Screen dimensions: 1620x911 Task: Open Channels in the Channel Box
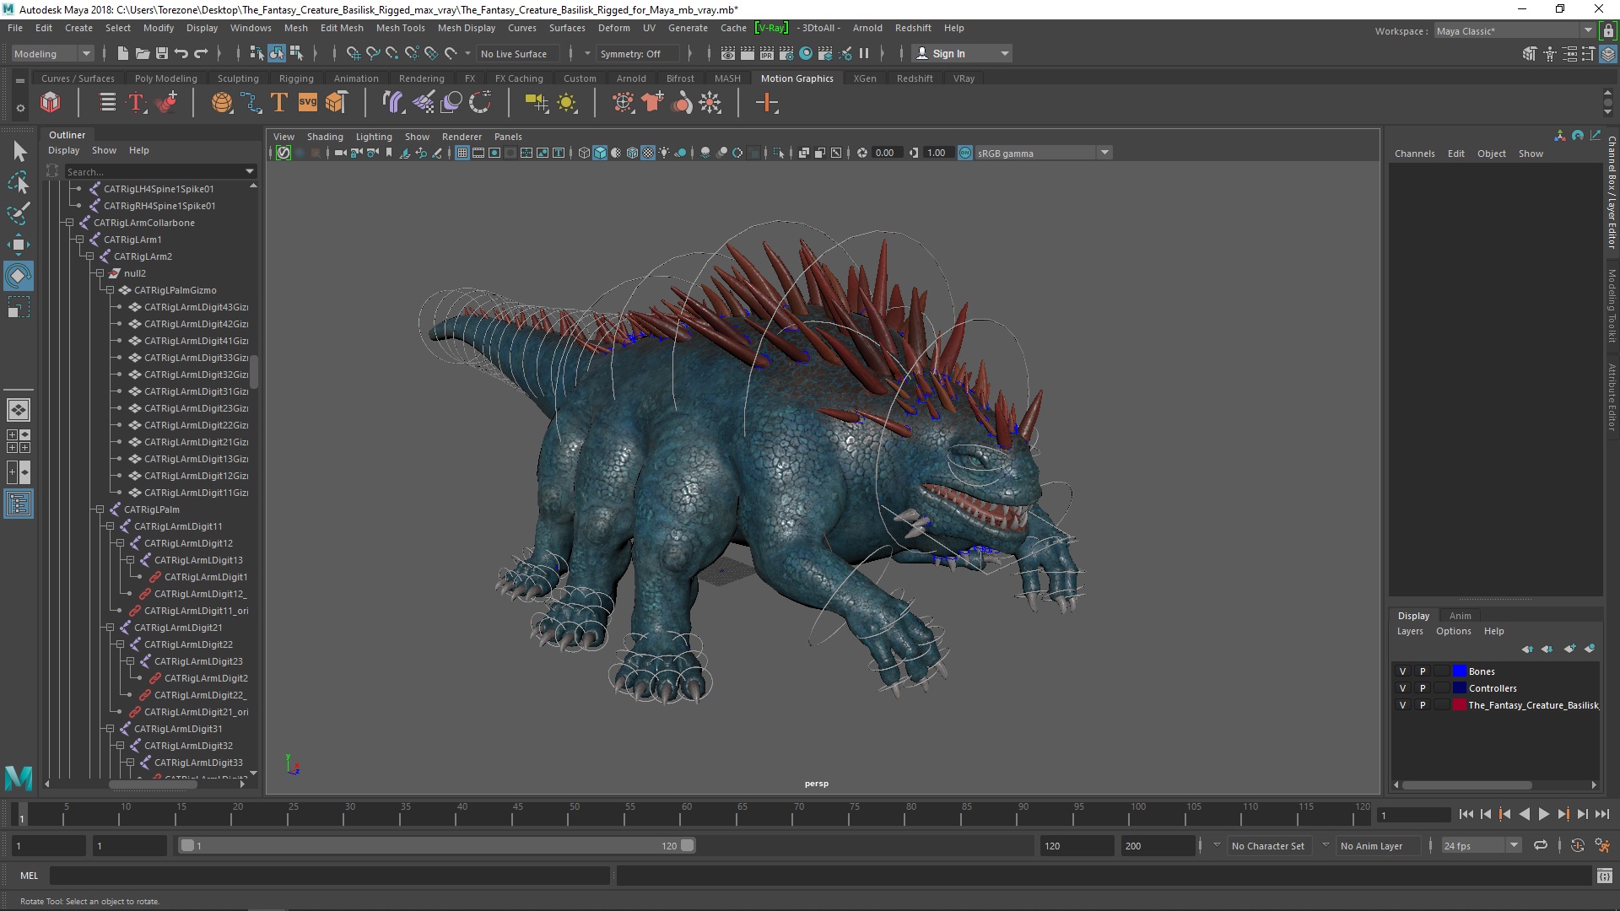[x=1414, y=154]
